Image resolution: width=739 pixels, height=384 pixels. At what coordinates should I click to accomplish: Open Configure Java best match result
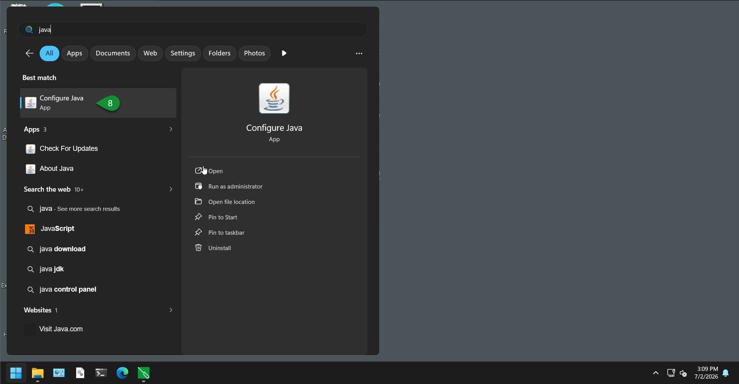click(98, 103)
